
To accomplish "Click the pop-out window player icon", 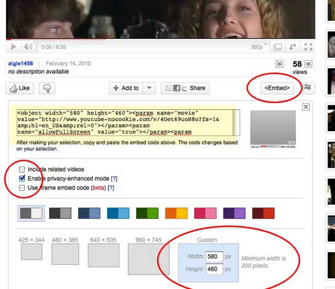I will coord(277,47).
